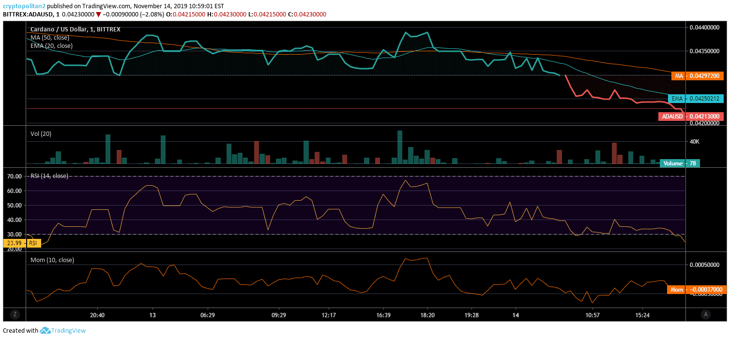
Task: Click the 16:39 time axis label
Action: coord(383,315)
